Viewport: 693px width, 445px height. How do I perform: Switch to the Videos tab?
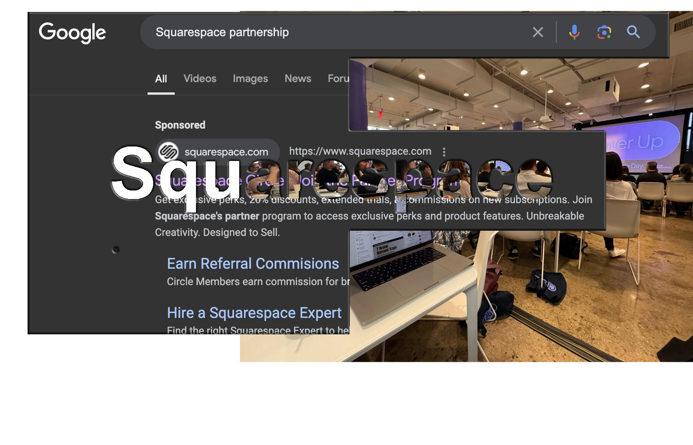coord(200,79)
